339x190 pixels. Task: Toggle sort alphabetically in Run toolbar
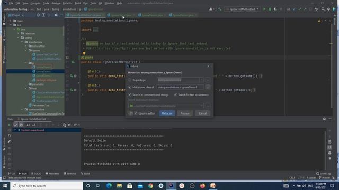click(x=28, y=125)
